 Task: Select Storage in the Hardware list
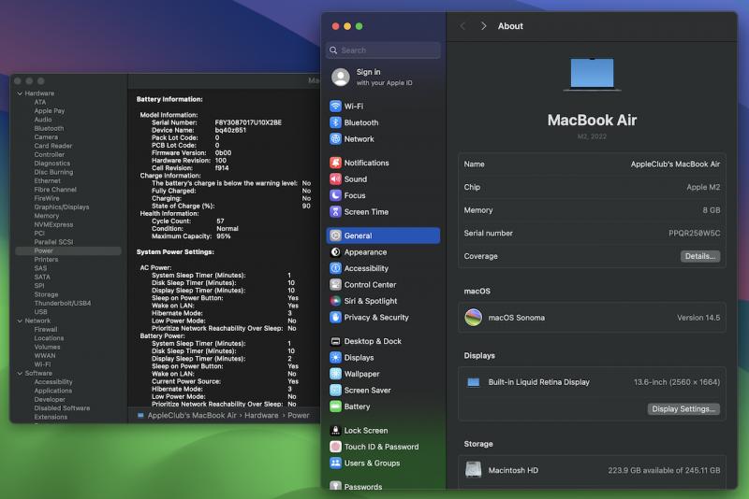point(46,294)
